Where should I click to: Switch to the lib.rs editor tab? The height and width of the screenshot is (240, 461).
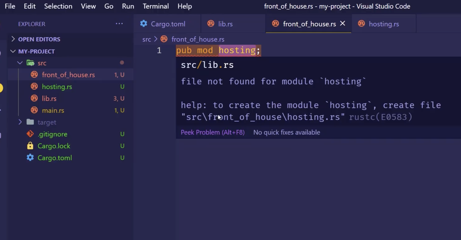[x=225, y=24]
